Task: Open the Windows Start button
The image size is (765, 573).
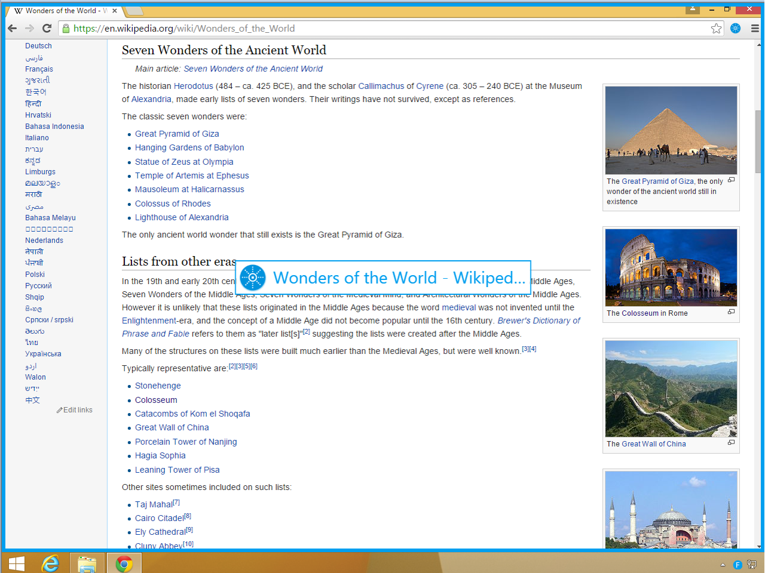Action: click(17, 563)
